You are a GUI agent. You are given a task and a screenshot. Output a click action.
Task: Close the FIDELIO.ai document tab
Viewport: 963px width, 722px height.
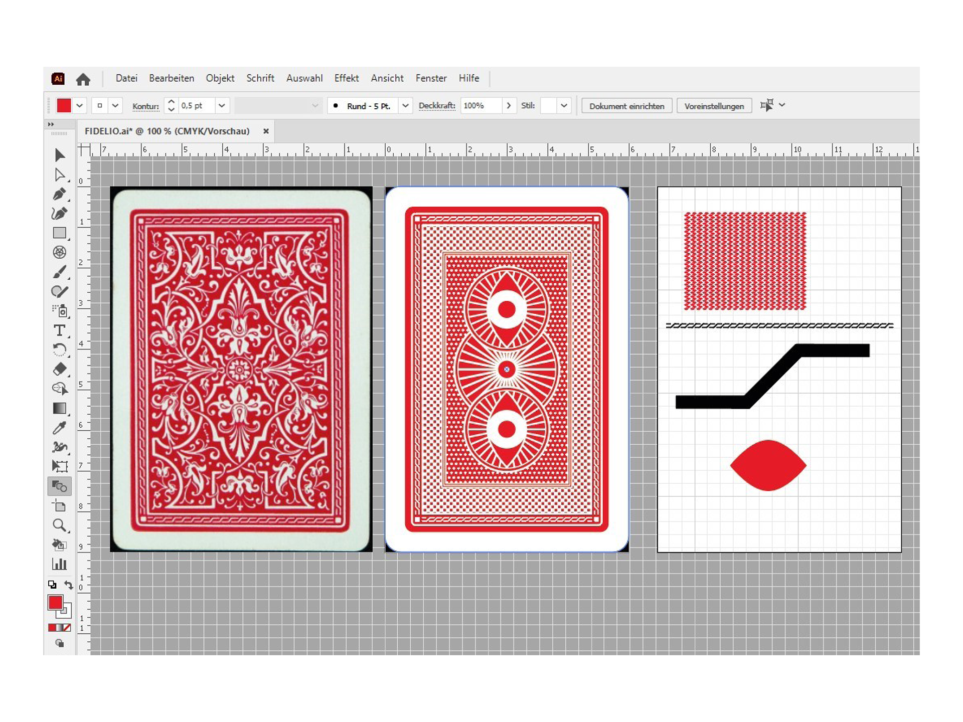click(266, 131)
